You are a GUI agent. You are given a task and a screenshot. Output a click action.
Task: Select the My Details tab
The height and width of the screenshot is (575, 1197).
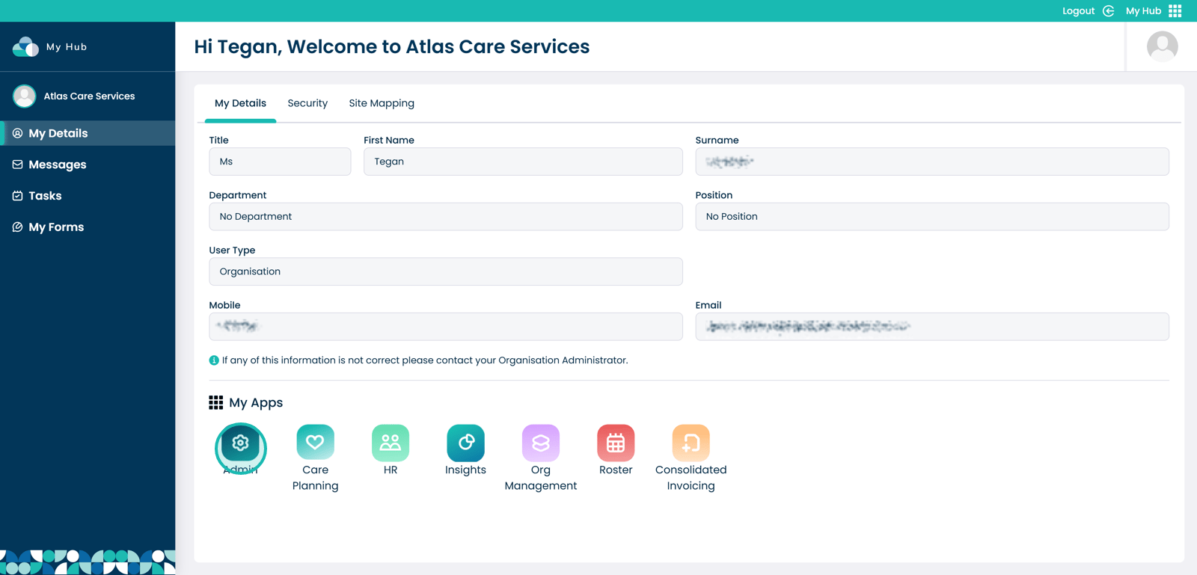click(240, 103)
